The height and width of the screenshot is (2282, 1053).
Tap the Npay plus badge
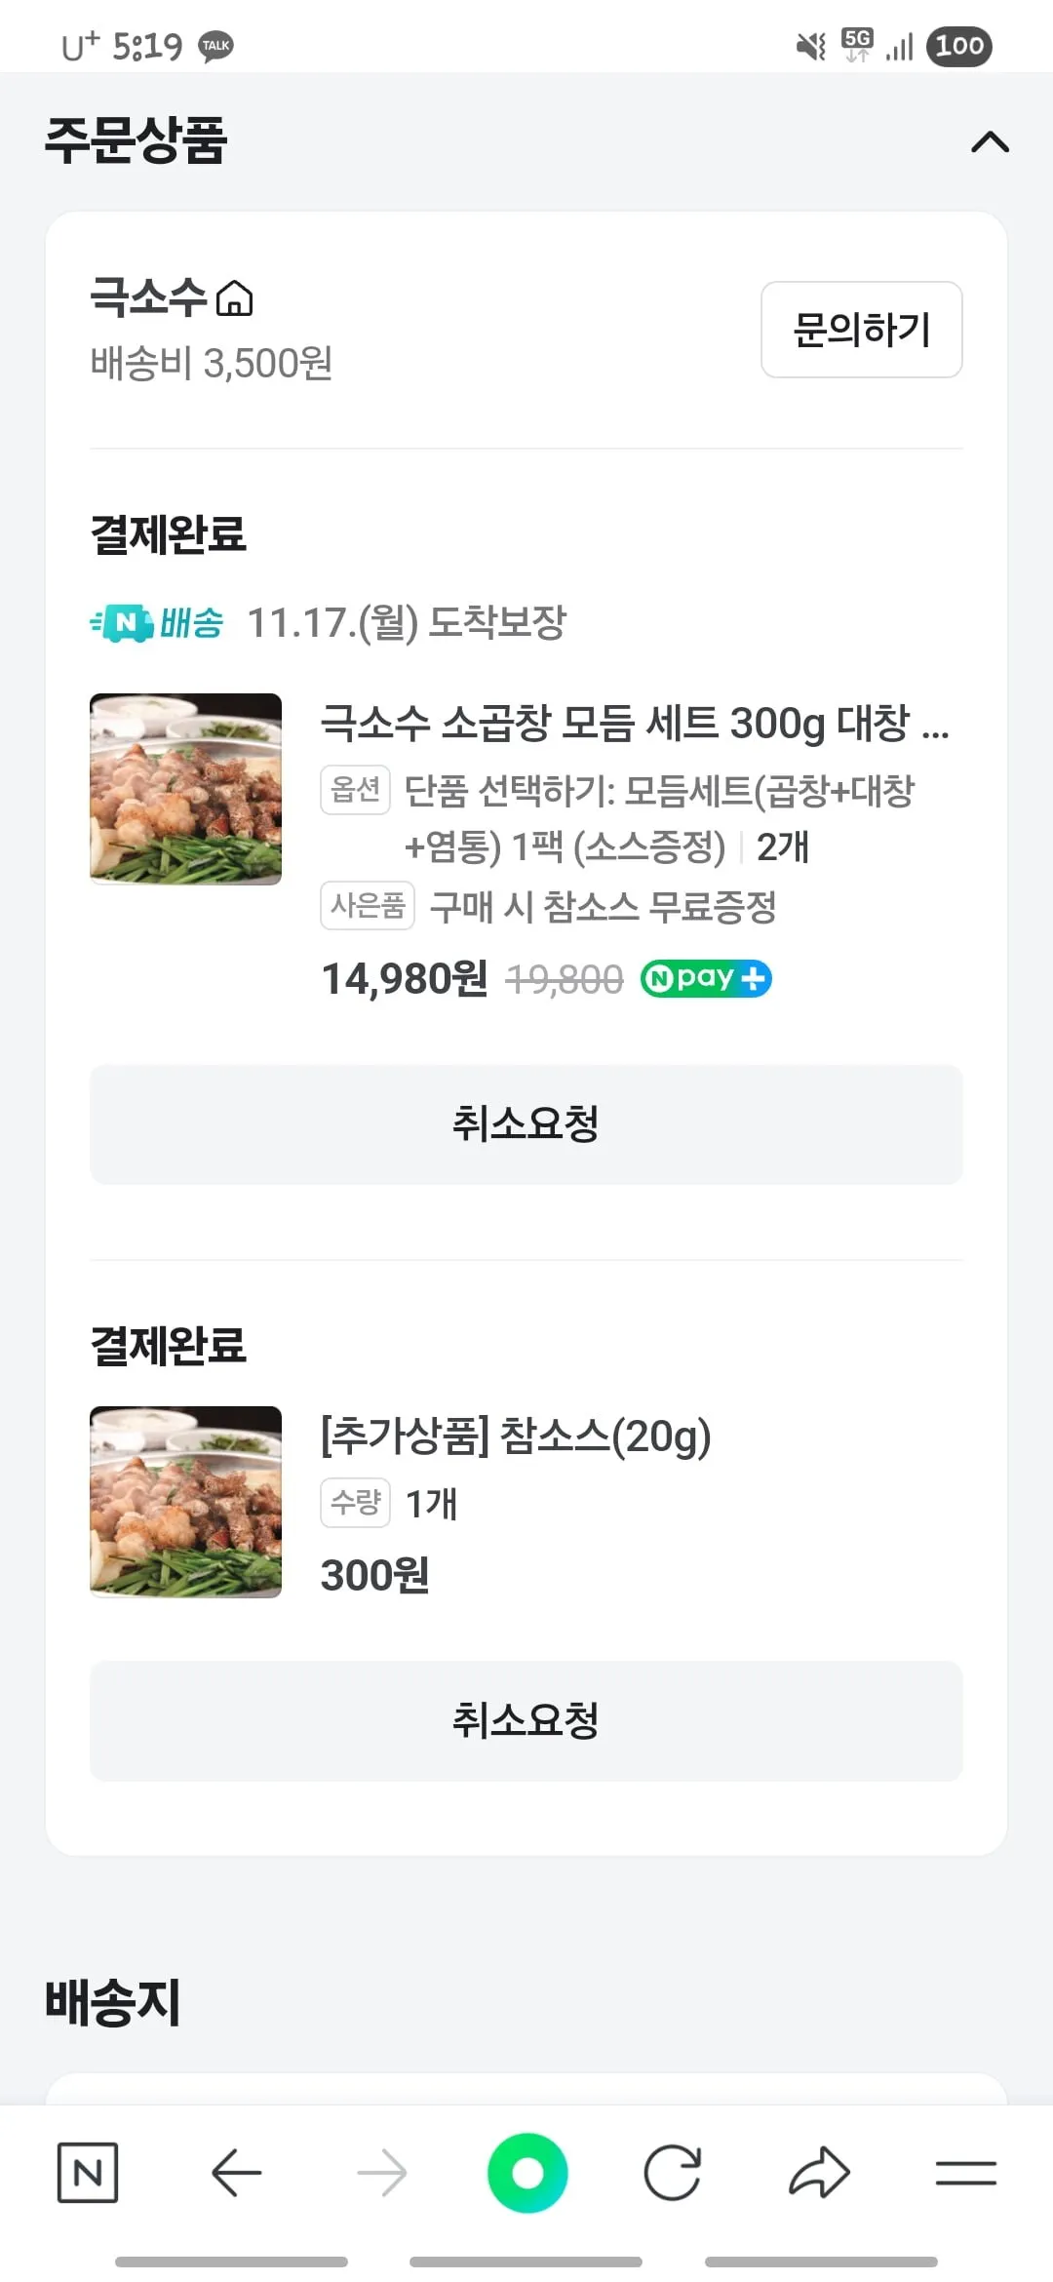(706, 978)
